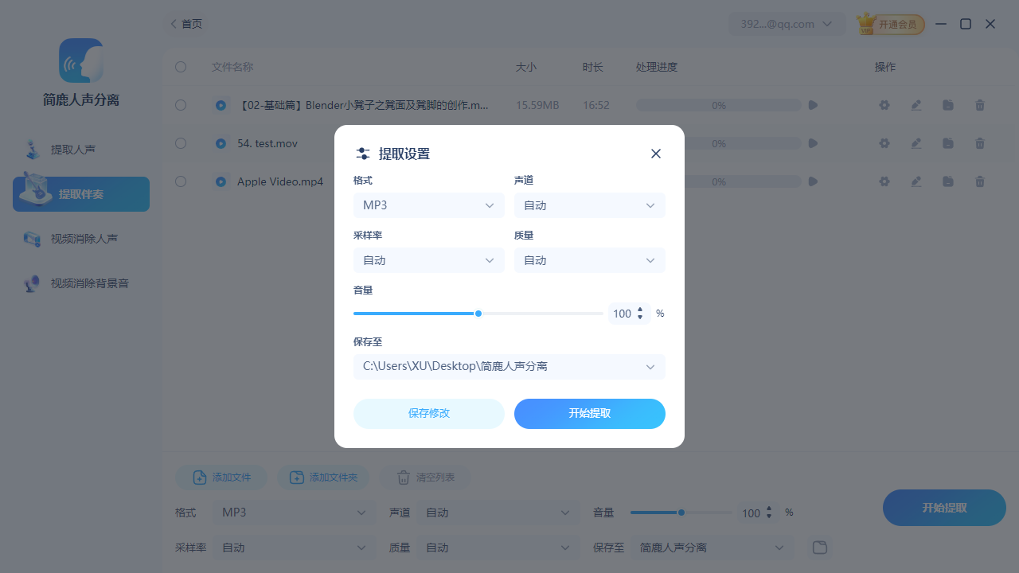Click 开始提取 in the dialog
1019x573 pixels.
[589, 413]
